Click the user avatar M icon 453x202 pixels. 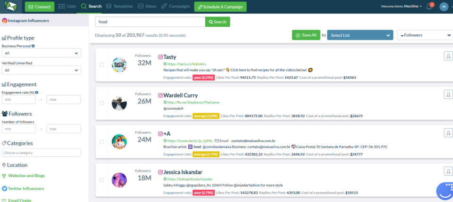pyautogui.click(x=444, y=7)
